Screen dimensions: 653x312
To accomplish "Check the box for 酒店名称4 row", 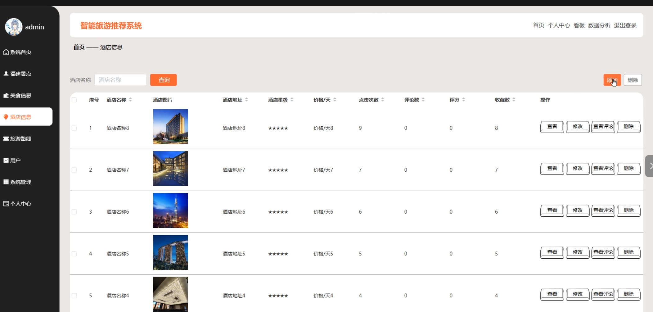I will click(x=74, y=296).
